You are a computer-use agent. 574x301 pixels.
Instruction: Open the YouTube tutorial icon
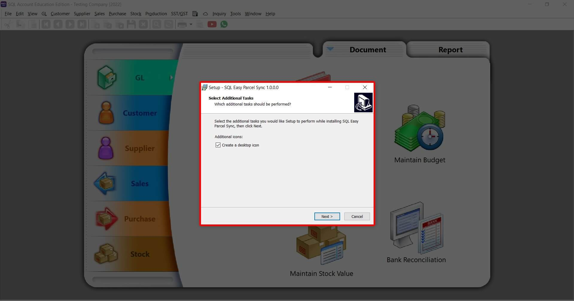click(212, 25)
